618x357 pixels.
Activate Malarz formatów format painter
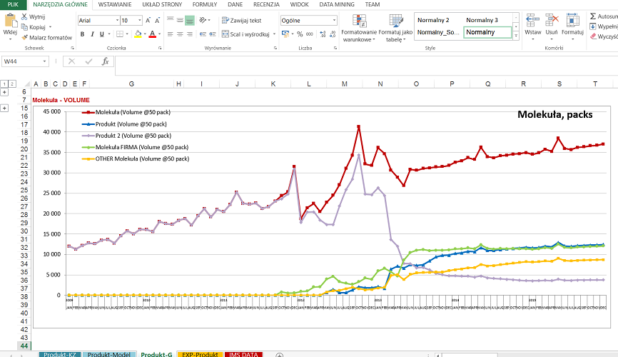[46, 37]
